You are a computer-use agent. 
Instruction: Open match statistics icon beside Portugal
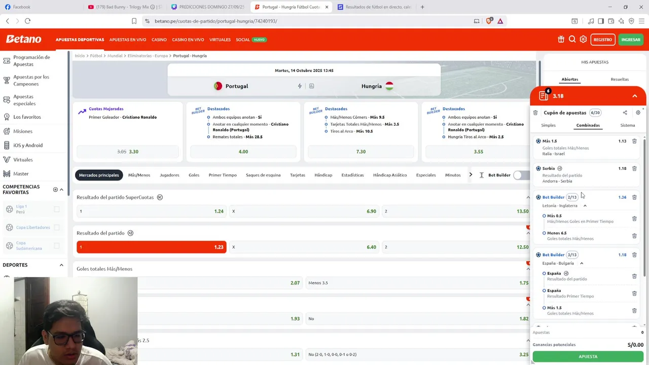pos(311,86)
